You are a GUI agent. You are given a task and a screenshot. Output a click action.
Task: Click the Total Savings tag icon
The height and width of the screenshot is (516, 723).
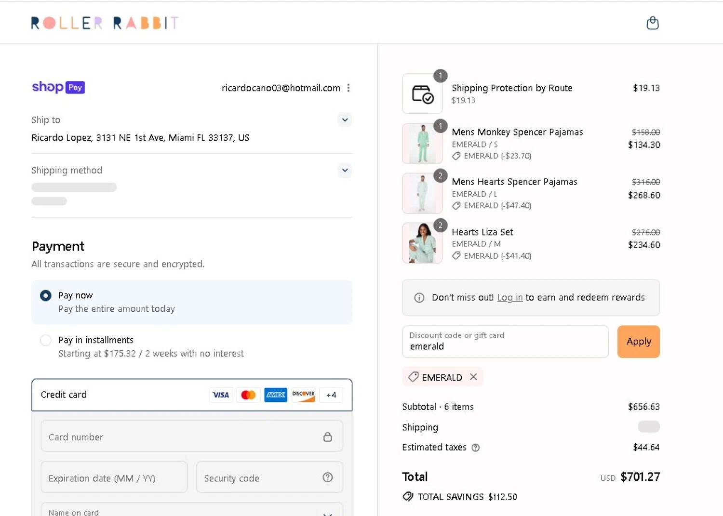408,497
